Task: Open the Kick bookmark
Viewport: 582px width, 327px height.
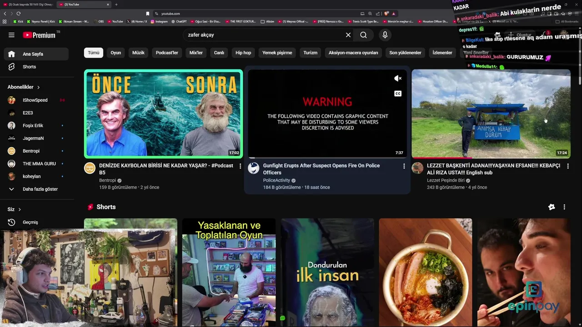Action: (x=18, y=21)
